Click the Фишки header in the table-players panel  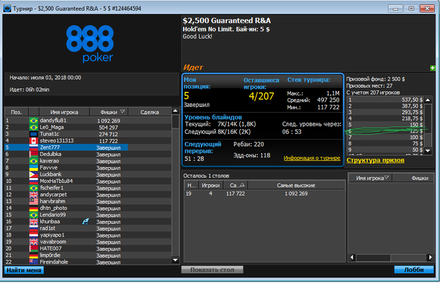[x=414, y=178]
